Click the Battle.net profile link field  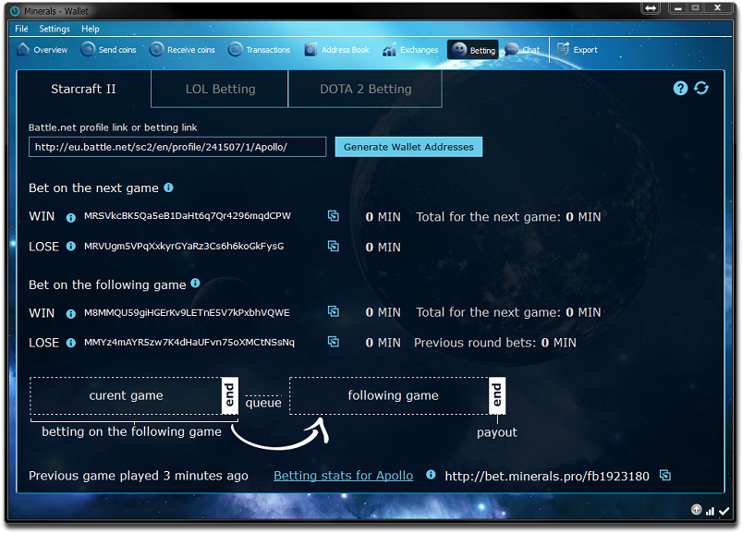click(x=177, y=147)
